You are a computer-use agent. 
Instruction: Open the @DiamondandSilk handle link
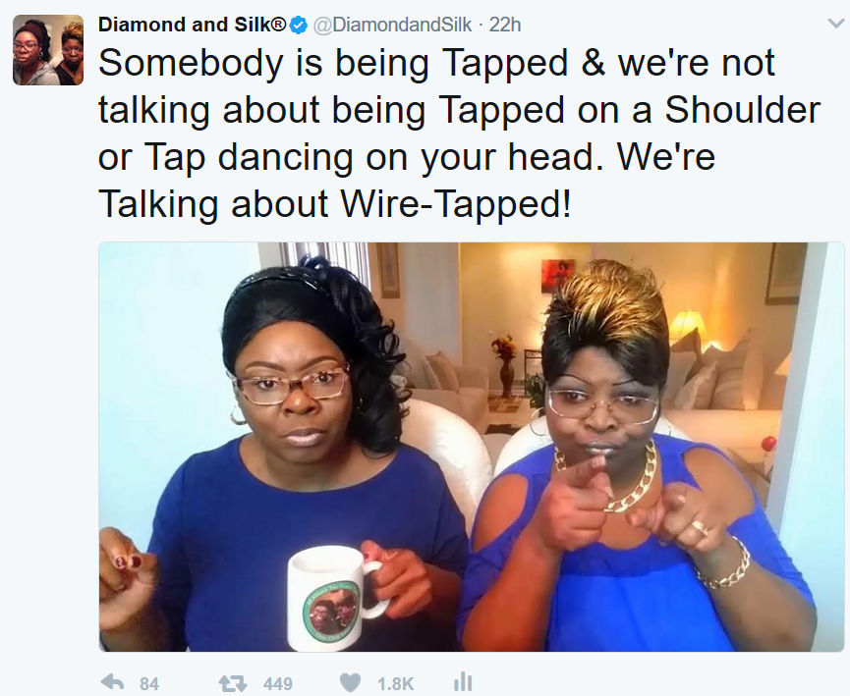pyautogui.click(x=393, y=25)
